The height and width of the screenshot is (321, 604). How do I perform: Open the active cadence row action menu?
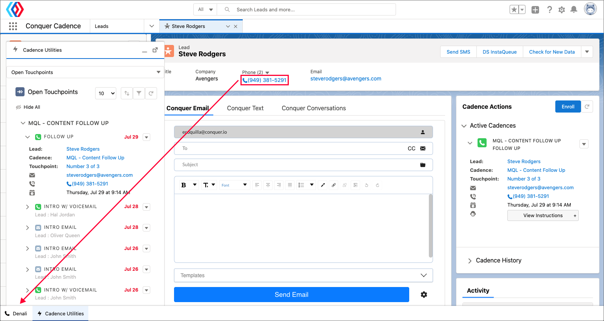pyautogui.click(x=584, y=144)
